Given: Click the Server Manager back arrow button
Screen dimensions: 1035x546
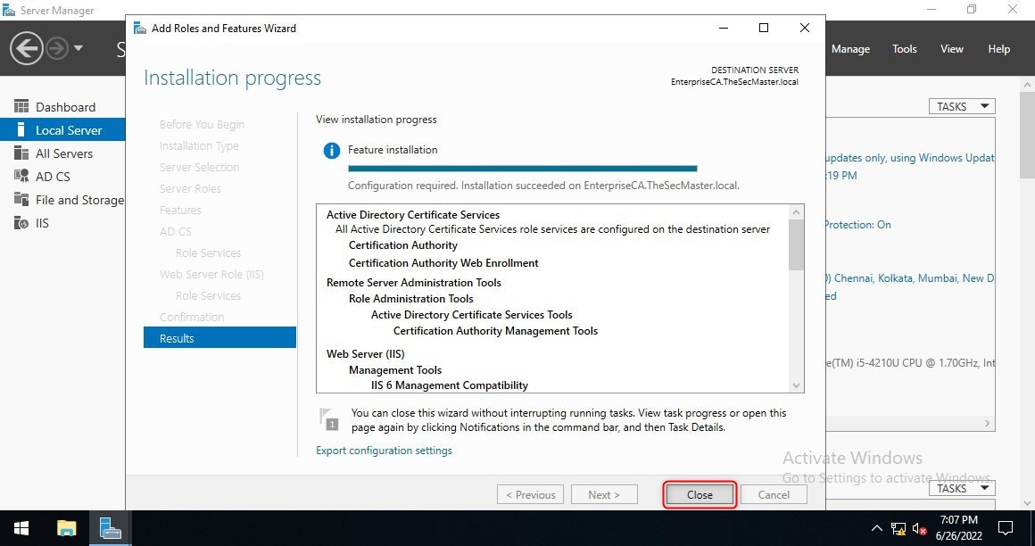Looking at the screenshot, I should point(27,48).
